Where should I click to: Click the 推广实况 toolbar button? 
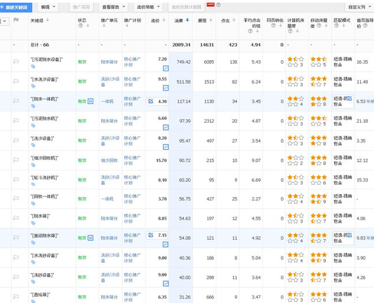point(81,7)
